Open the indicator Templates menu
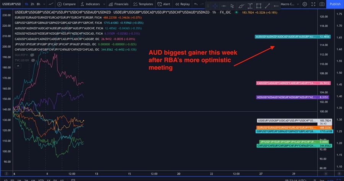 [x=143, y=4]
